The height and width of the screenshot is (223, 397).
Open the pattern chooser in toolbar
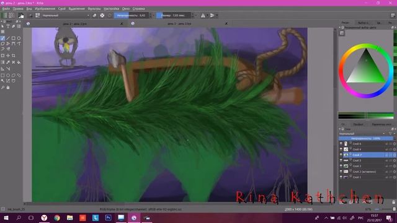point(12,15)
